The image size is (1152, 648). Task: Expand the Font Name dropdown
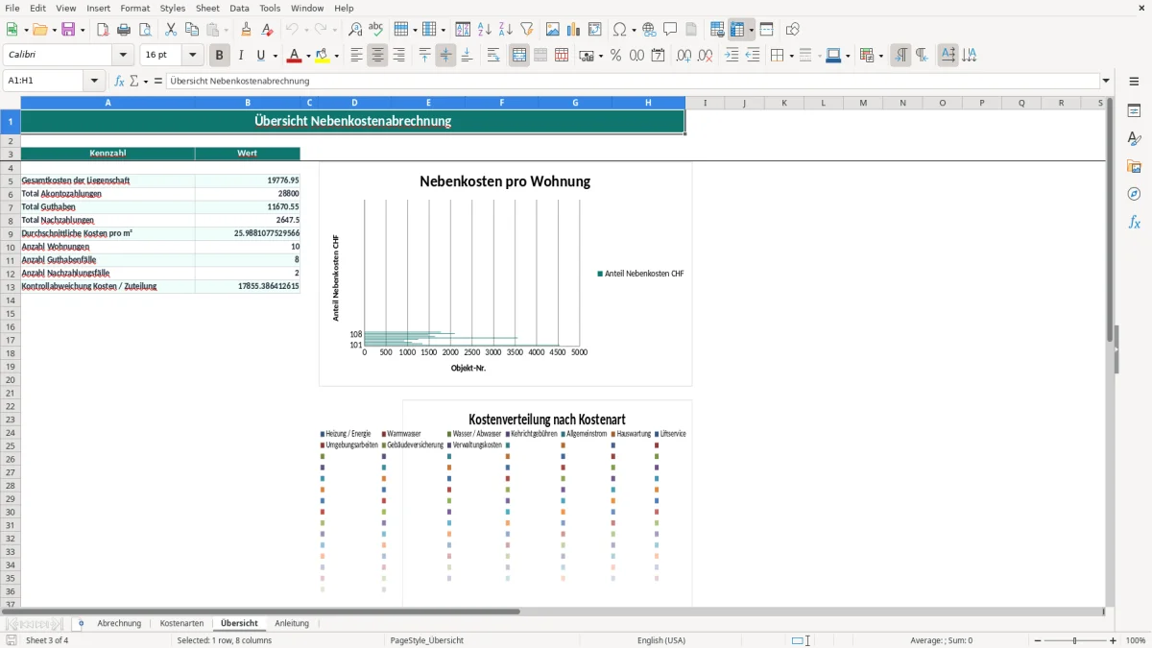(123, 56)
